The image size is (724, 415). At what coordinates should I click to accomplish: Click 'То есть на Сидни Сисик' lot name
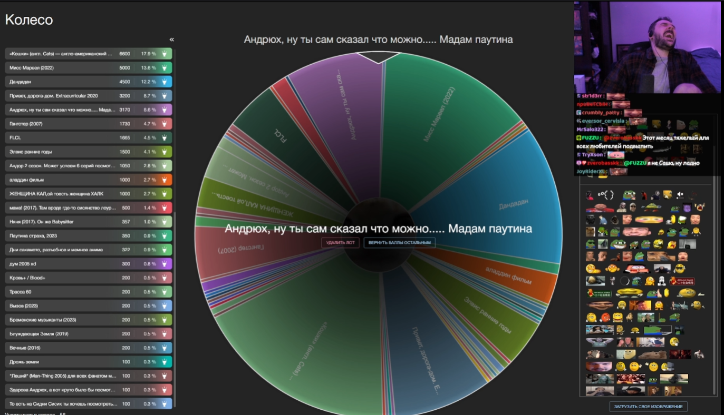(62, 404)
